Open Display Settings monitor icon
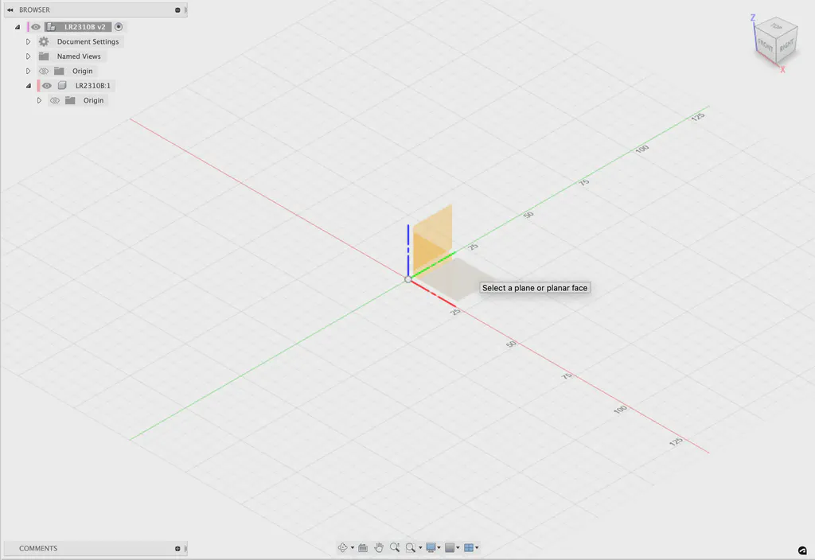Screen dimensions: 815x560 point(431,547)
